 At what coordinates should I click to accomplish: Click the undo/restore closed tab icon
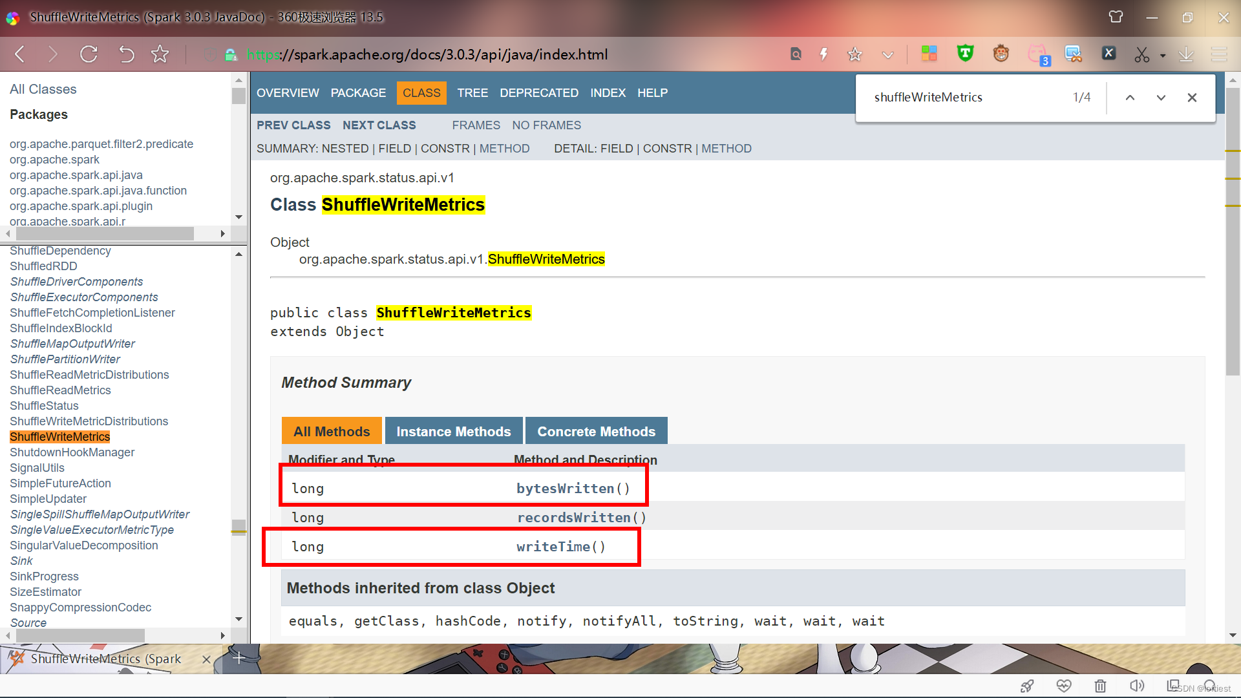click(x=126, y=54)
